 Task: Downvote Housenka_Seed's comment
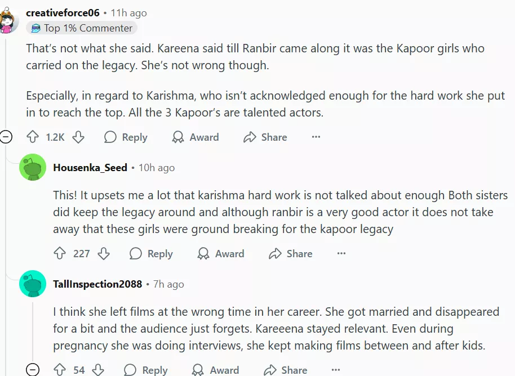pos(104,254)
